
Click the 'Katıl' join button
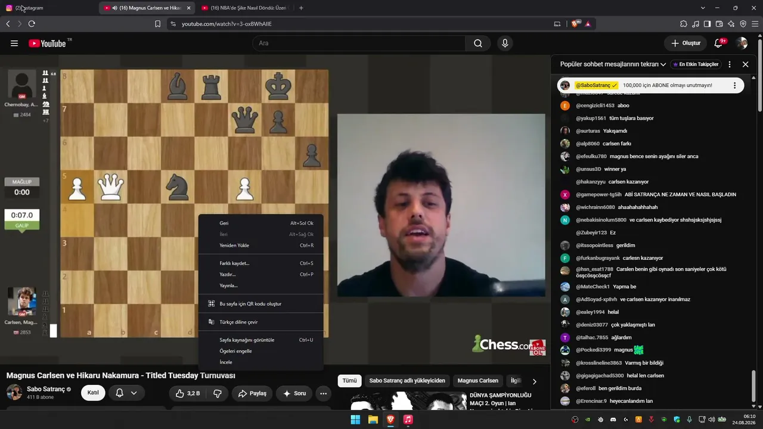coord(93,393)
